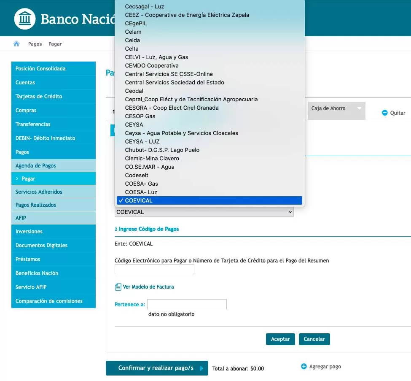Viewport: 411px width, 381px height.
Task: Click the Aceptar button
Action: [280, 339]
